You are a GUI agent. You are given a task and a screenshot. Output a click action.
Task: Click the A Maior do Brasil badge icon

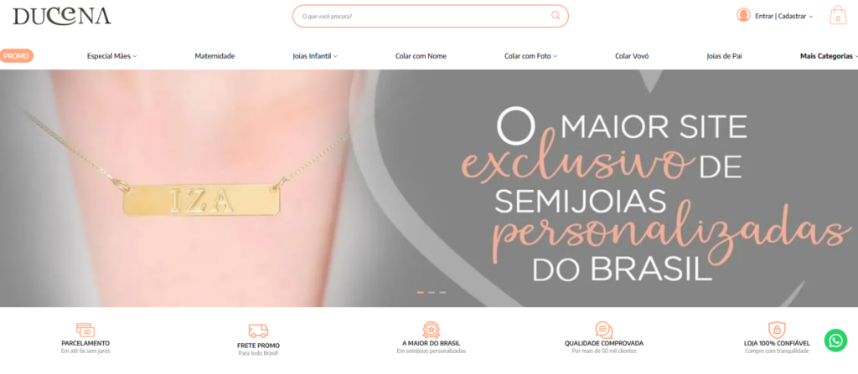point(432,330)
